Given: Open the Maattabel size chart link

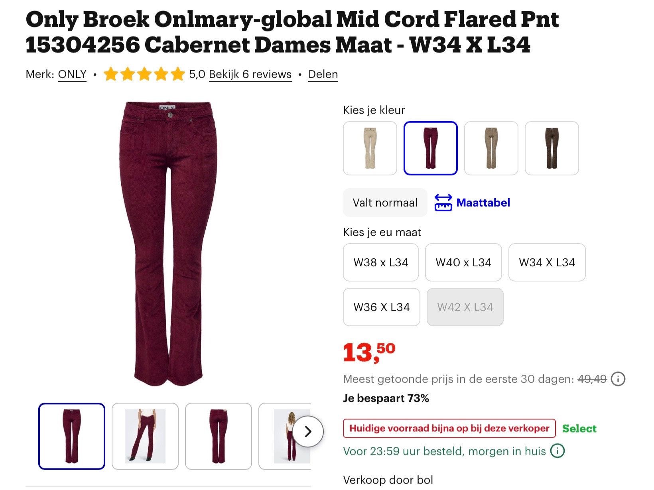Looking at the screenshot, I should pyautogui.click(x=483, y=203).
